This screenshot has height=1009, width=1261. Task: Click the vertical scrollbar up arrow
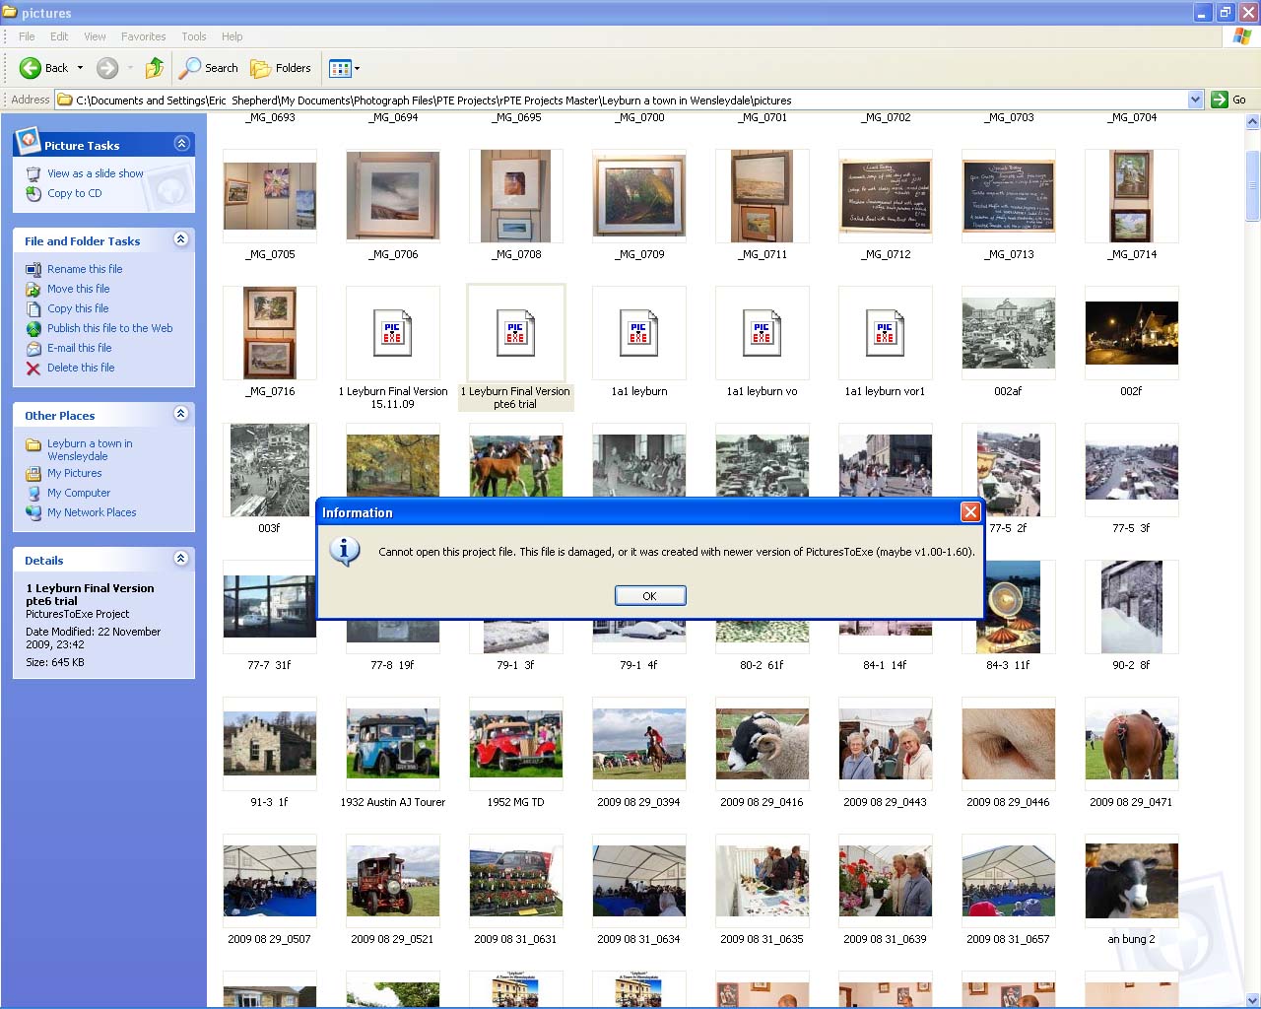click(x=1253, y=122)
